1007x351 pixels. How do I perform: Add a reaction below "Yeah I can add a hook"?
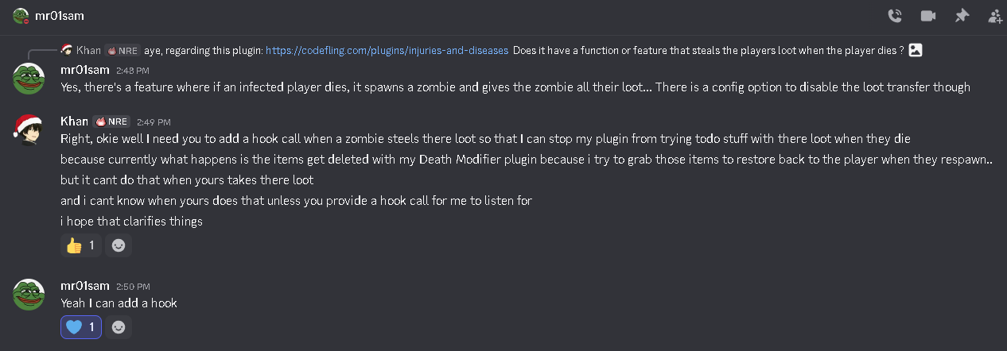point(119,326)
